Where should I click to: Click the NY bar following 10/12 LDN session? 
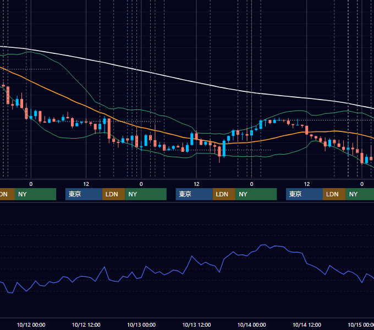(x=146, y=194)
